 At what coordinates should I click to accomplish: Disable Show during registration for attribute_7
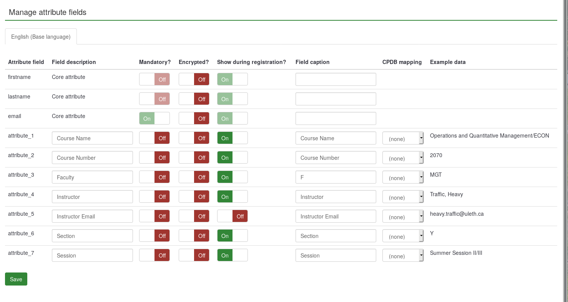pos(232,255)
